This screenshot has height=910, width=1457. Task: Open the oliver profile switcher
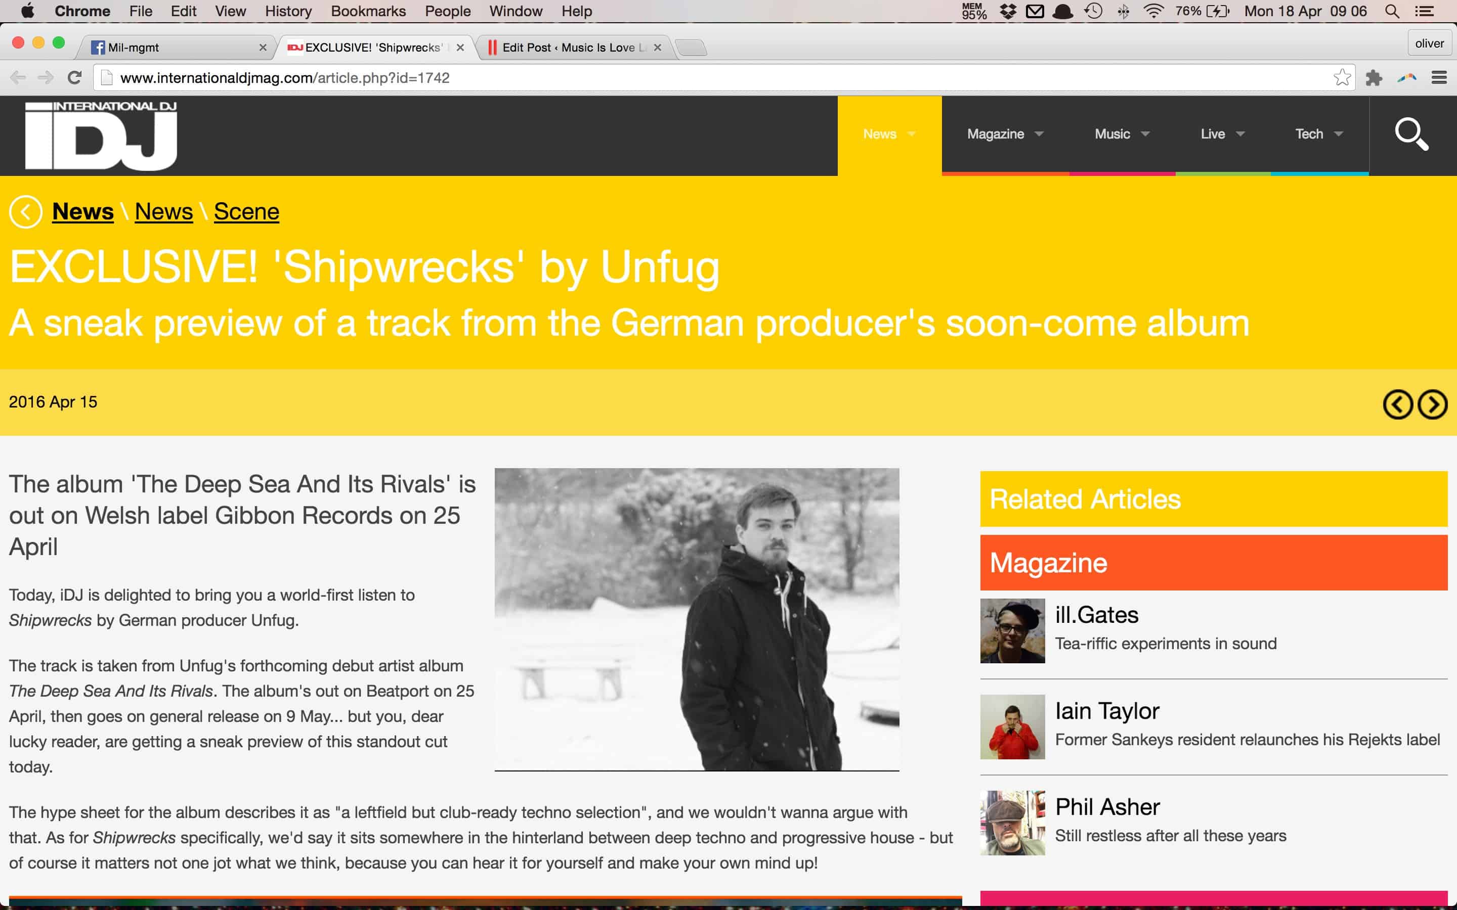pyautogui.click(x=1429, y=43)
